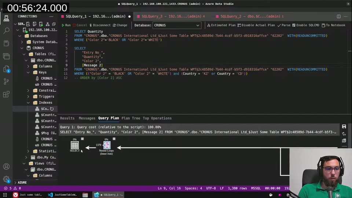Image resolution: width=352 pixels, height=198 pixels.
Task: Click the Save Plan File icon
Action: (344, 126)
